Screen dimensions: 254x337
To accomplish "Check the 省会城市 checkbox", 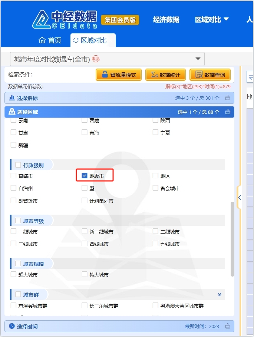I will 155,188.
